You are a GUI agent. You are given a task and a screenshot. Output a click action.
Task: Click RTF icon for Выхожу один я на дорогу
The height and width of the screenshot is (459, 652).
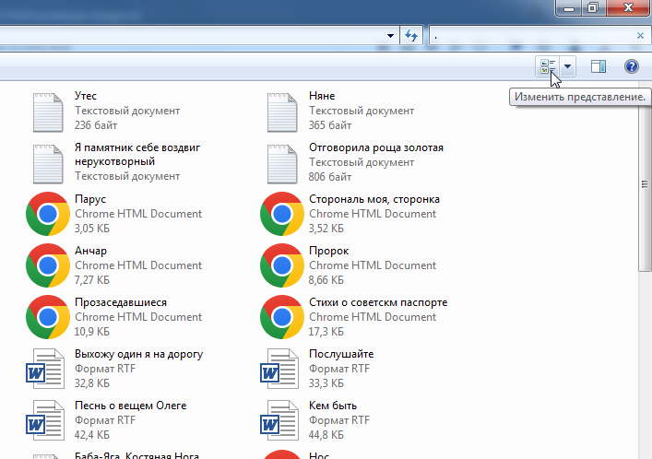click(45, 369)
